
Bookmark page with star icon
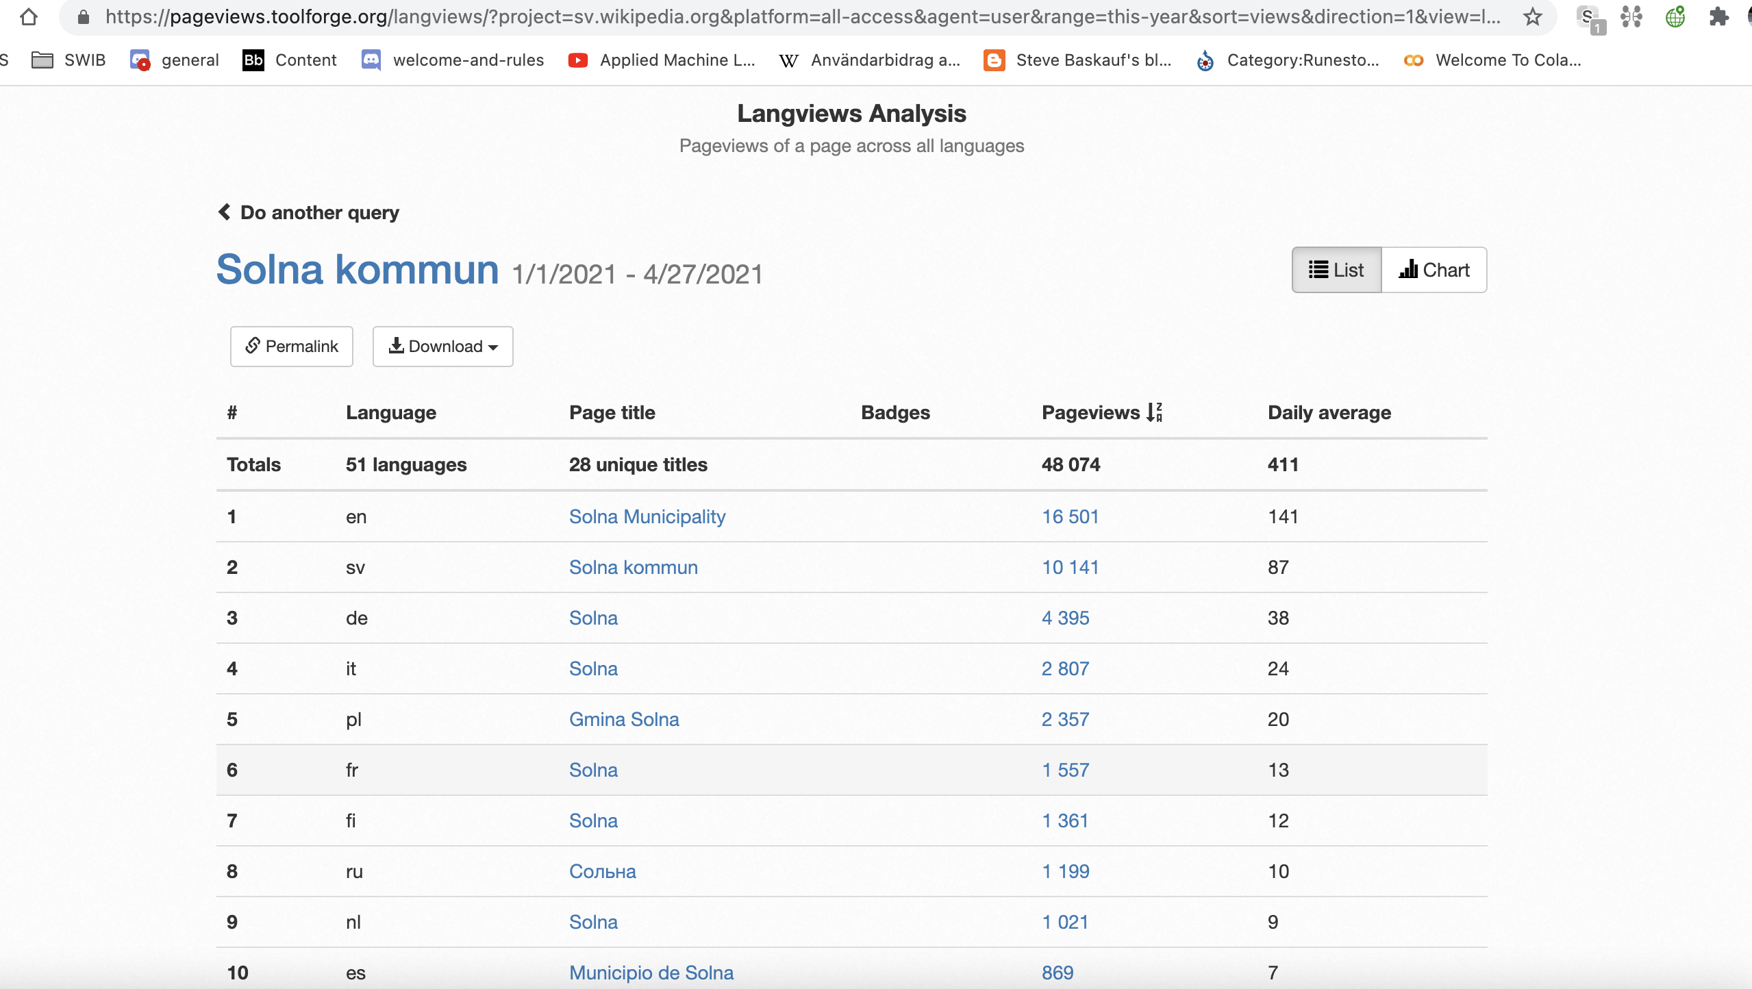pos(1532,16)
